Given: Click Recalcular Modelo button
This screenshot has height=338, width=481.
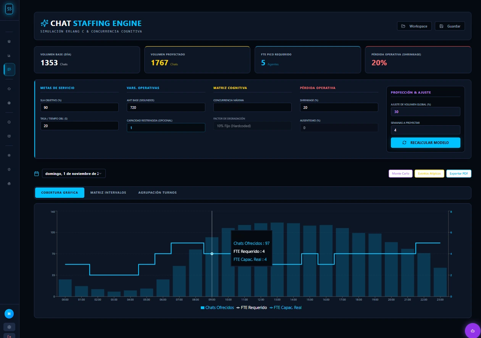Looking at the screenshot, I should pos(426,142).
